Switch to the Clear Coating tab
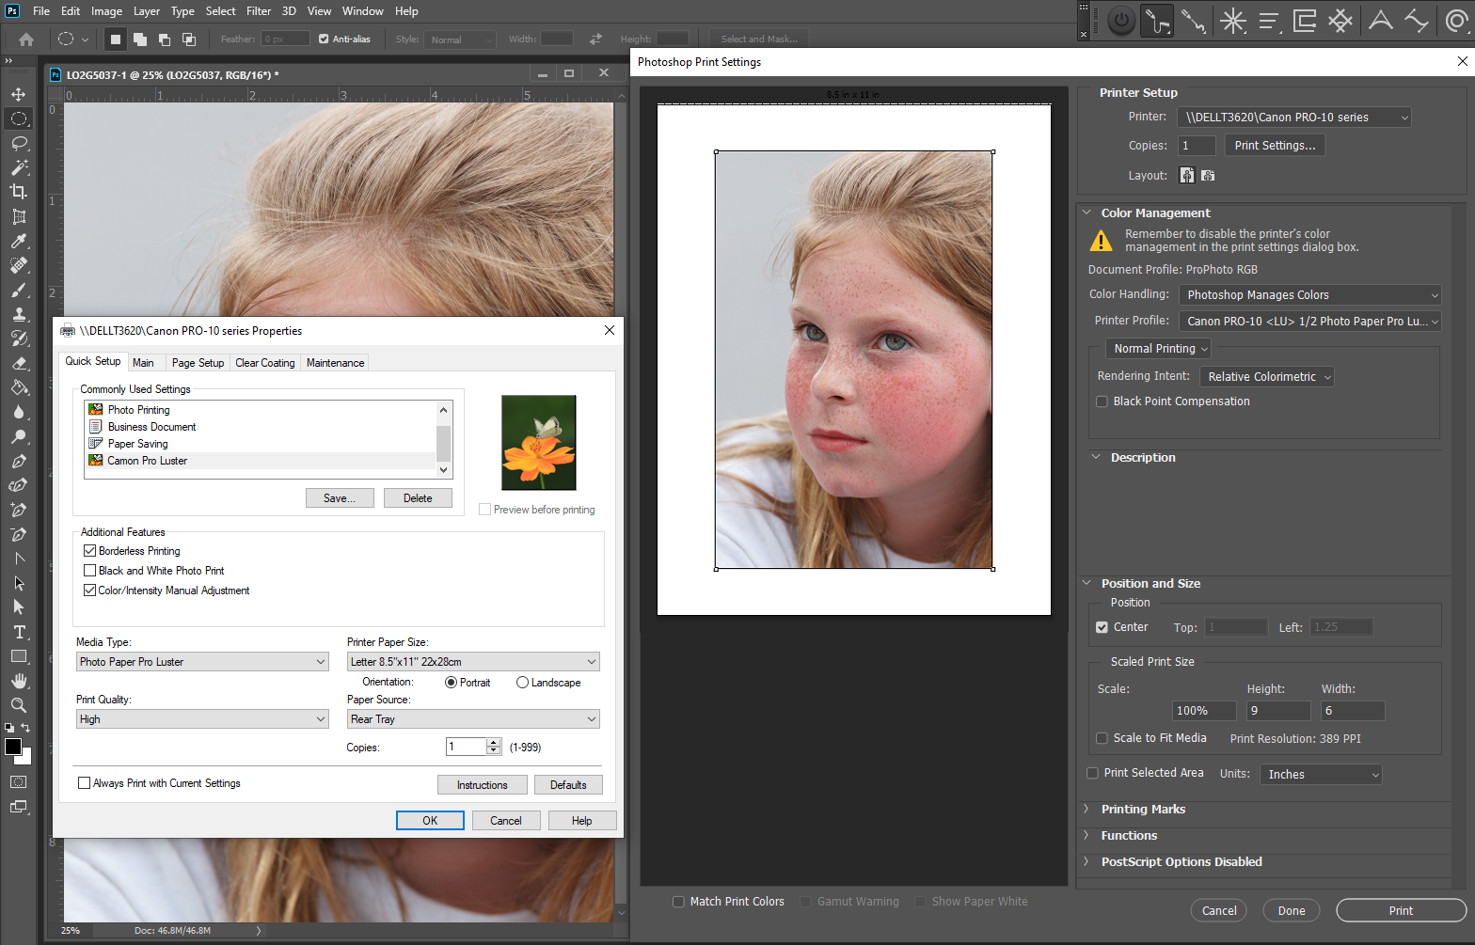The height and width of the screenshot is (945, 1475). [265, 363]
